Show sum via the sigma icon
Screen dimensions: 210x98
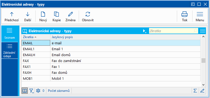coord(195,91)
